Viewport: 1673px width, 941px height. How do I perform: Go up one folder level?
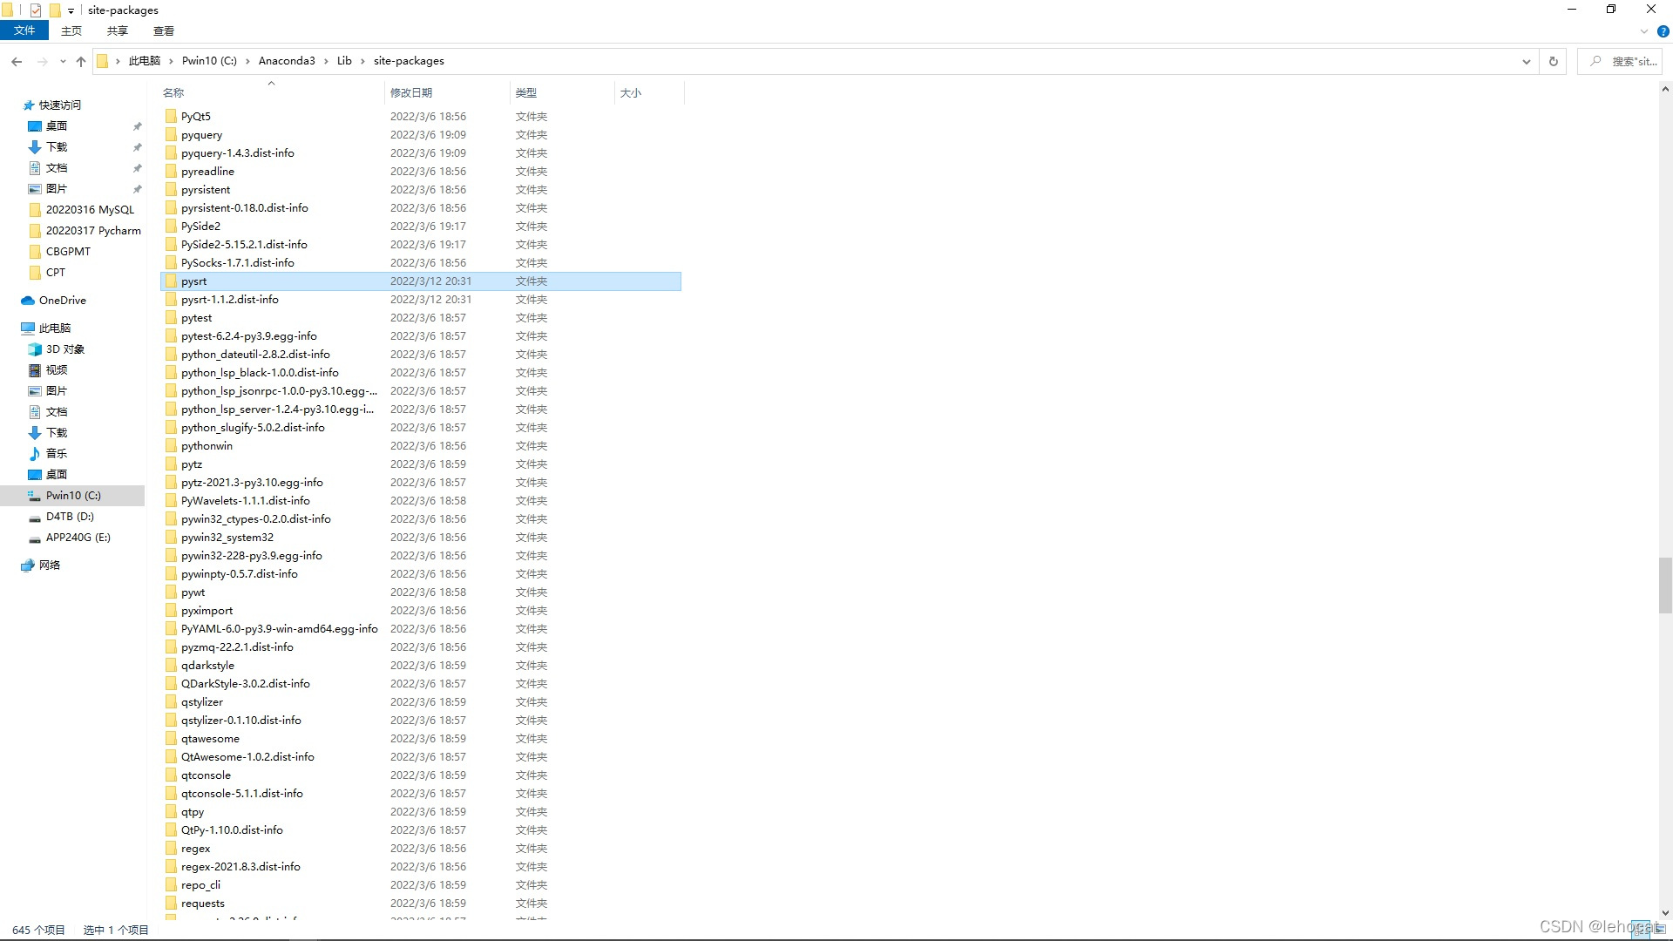(x=81, y=61)
